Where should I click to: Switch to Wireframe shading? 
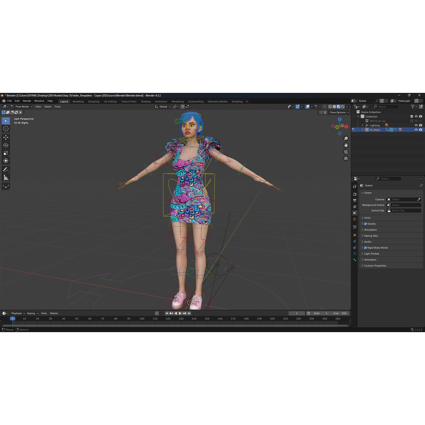tap(330, 107)
